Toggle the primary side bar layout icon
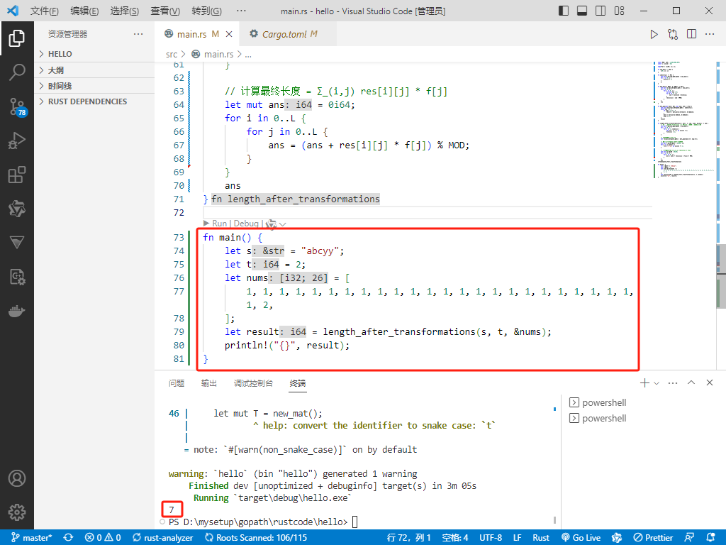This screenshot has width=726, height=545. click(564, 11)
